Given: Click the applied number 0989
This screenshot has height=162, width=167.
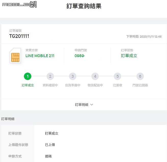Looking at the screenshot, I should click(x=80, y=56).
